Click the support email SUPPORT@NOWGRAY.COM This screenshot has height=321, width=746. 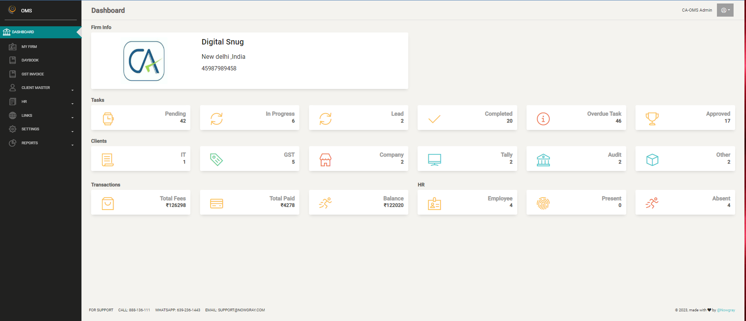point(241,310)
